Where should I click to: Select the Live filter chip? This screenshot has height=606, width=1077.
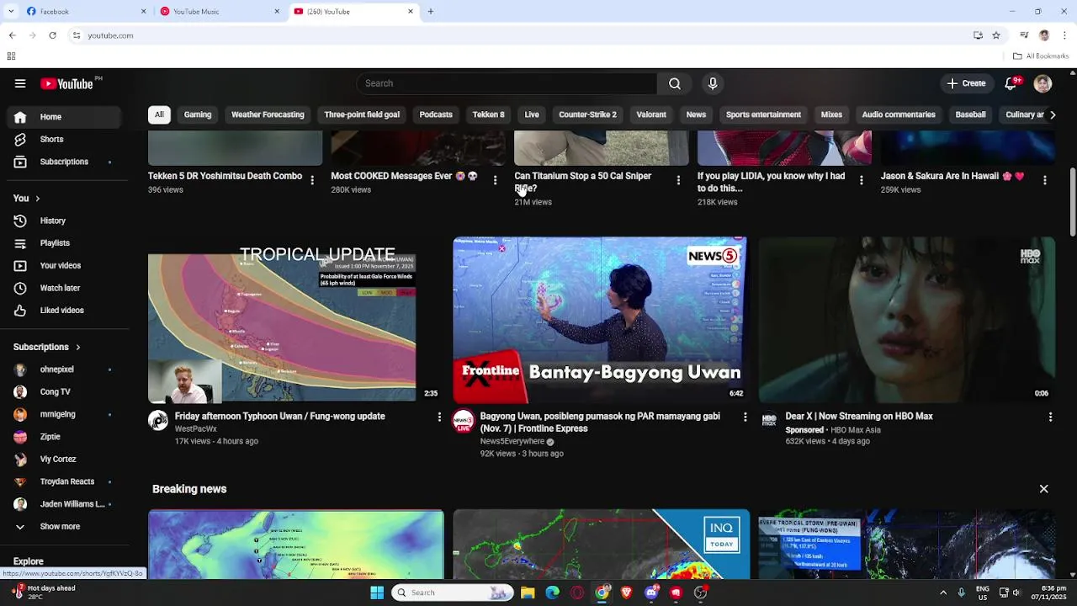532,114
